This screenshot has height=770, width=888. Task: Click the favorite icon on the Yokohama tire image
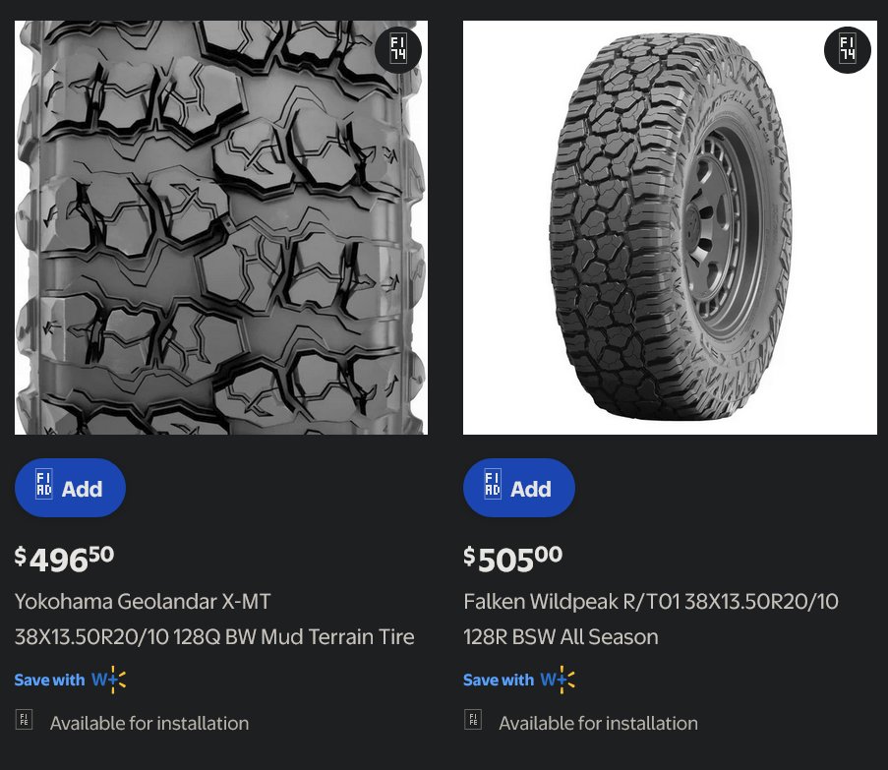coord(398,50)
